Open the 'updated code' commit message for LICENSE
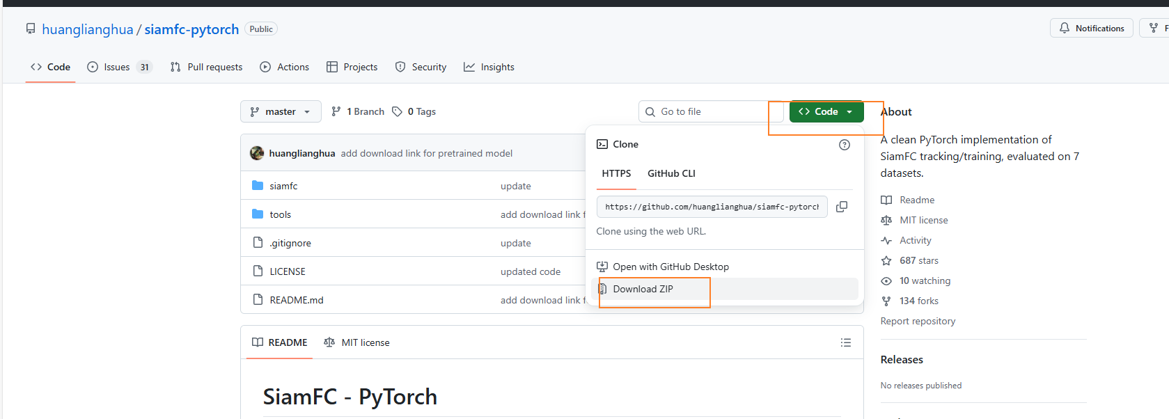 (531, 271)
